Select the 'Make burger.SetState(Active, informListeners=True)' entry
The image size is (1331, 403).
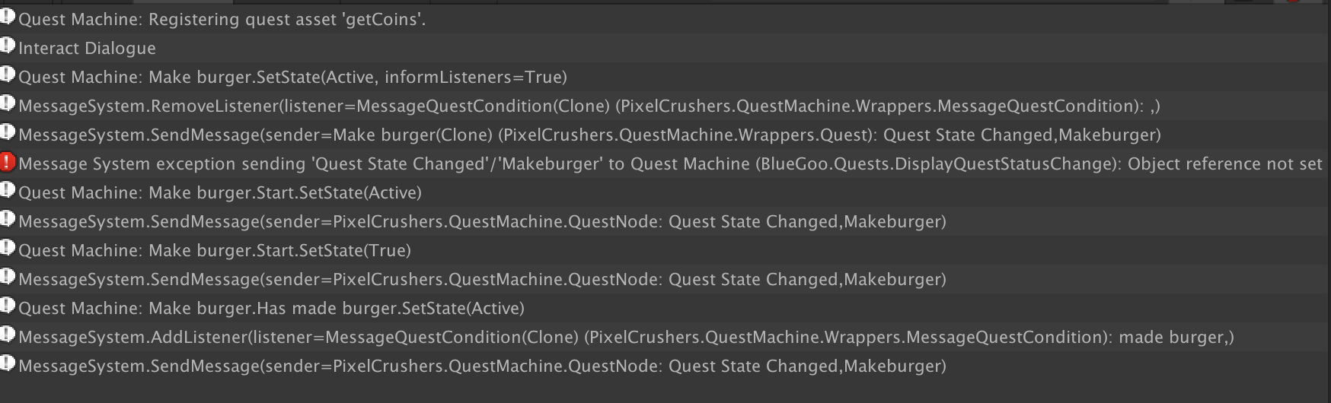pos(292,78)
